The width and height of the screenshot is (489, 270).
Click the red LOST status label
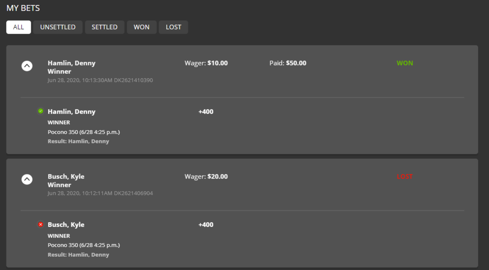[x=404, y=177]
